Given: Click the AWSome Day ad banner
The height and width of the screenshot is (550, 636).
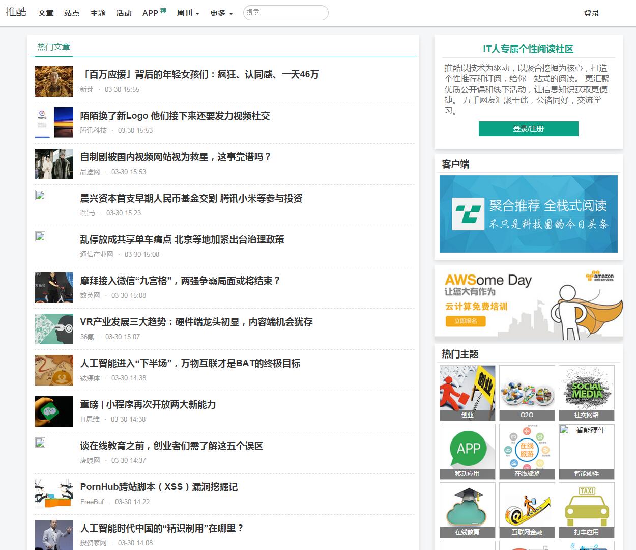Looking at the screenshot, I should 528,303.
